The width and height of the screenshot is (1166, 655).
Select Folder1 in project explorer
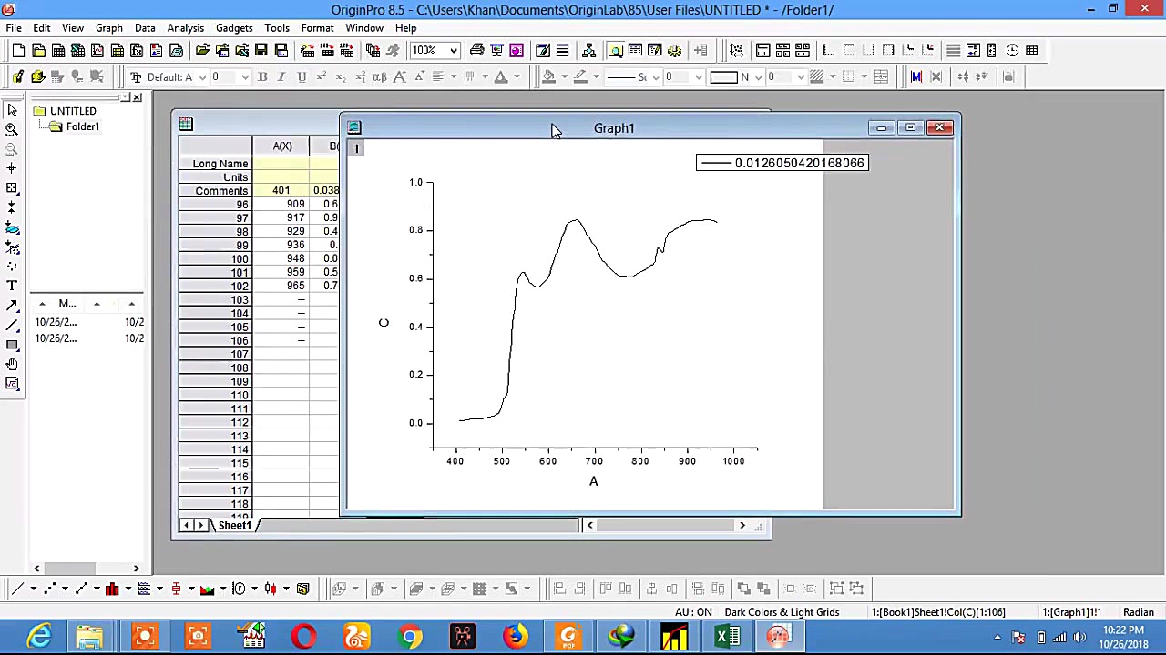tap(82, 126)
